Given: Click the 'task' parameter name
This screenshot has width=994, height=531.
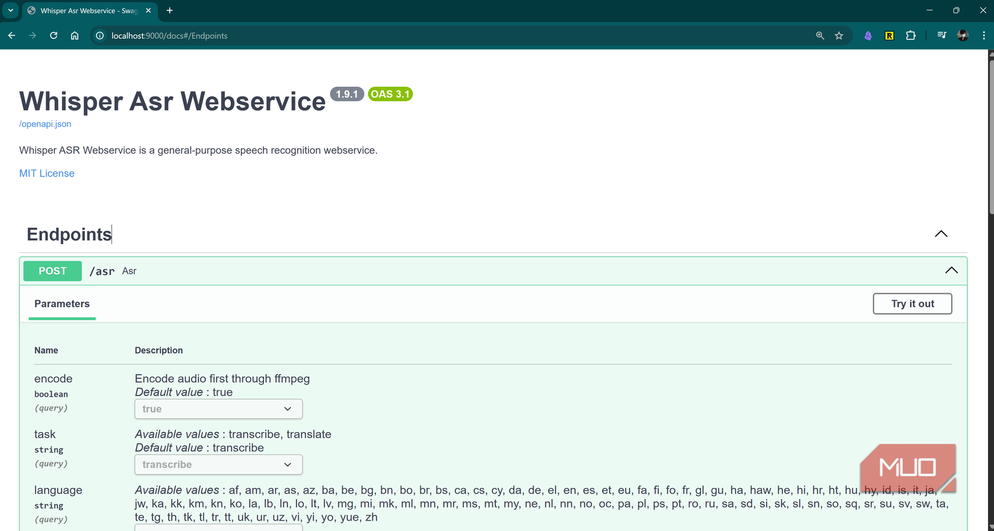Looking at the screenshot, I should [45, 434].
